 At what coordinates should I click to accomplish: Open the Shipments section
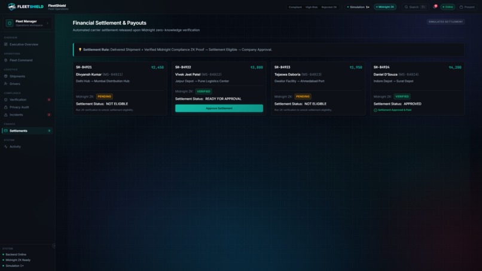tap(28, 77)
